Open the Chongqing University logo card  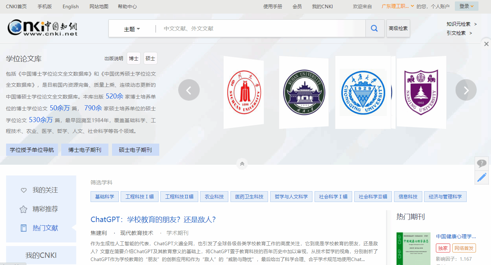[363, 92]
